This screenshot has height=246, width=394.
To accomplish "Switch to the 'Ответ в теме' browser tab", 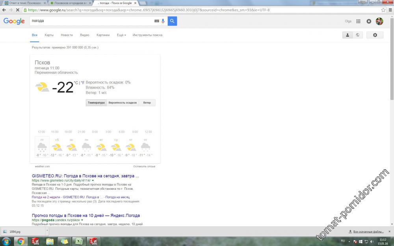I will 25,3.
